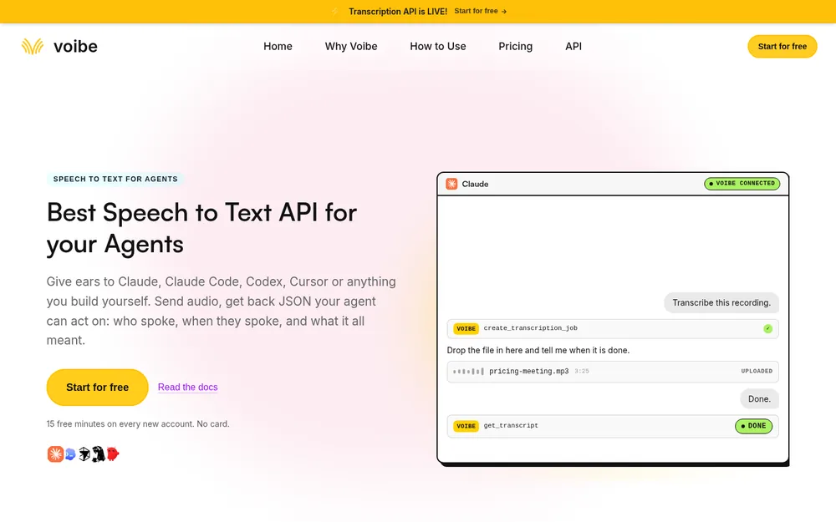Click the SPEECH TO TEXT FOR AGENTS tag
This screenshot has width=836, height=522.
[x=115, y=179]
